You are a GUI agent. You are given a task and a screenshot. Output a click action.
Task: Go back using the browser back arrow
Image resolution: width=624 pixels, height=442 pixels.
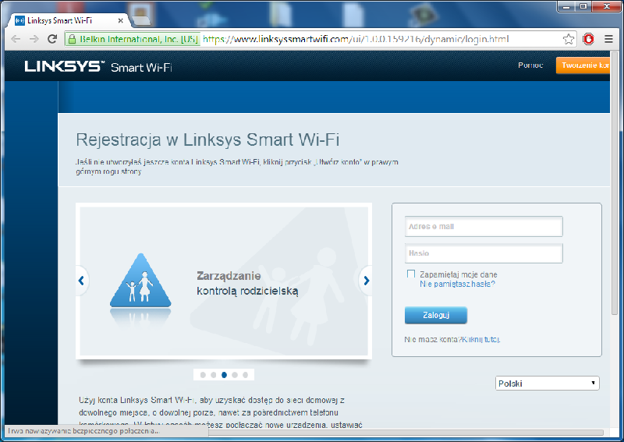(16, 39)
